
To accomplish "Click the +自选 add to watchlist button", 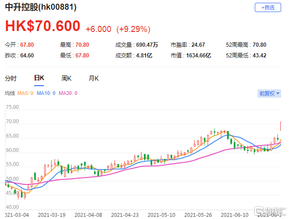I will tap(268, 7).
